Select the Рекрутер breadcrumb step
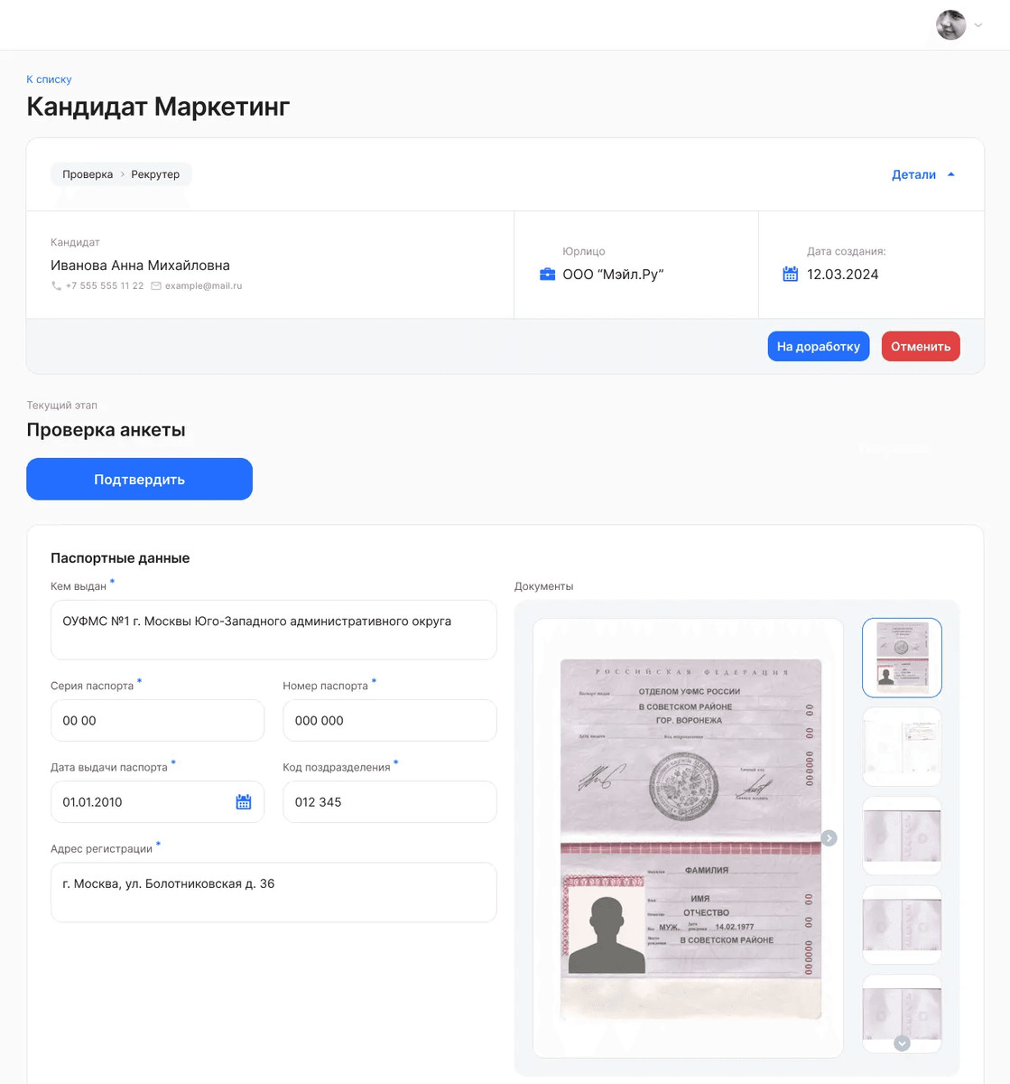 pyautogui.click(x=155, y=174)
